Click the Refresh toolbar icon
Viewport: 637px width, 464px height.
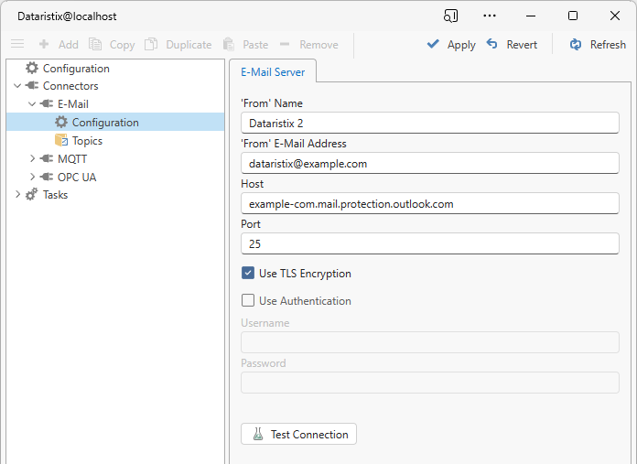point(576,44)
